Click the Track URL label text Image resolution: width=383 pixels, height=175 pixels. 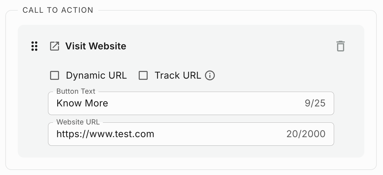pos(178,76)
